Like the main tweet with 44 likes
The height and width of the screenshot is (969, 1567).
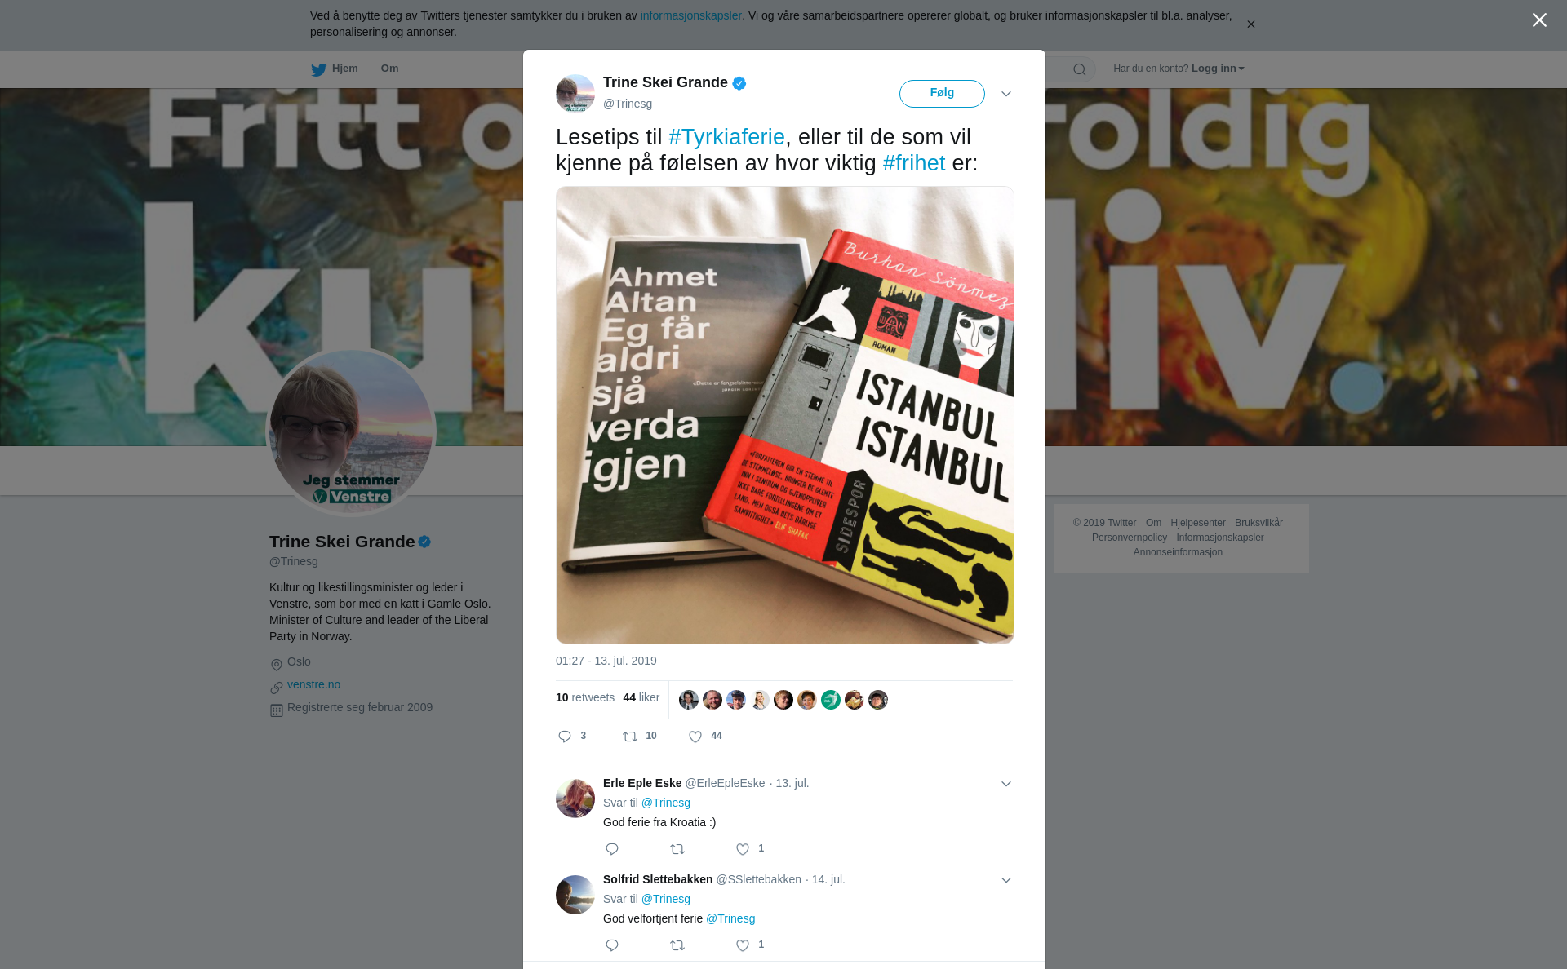tap(695, 737)
